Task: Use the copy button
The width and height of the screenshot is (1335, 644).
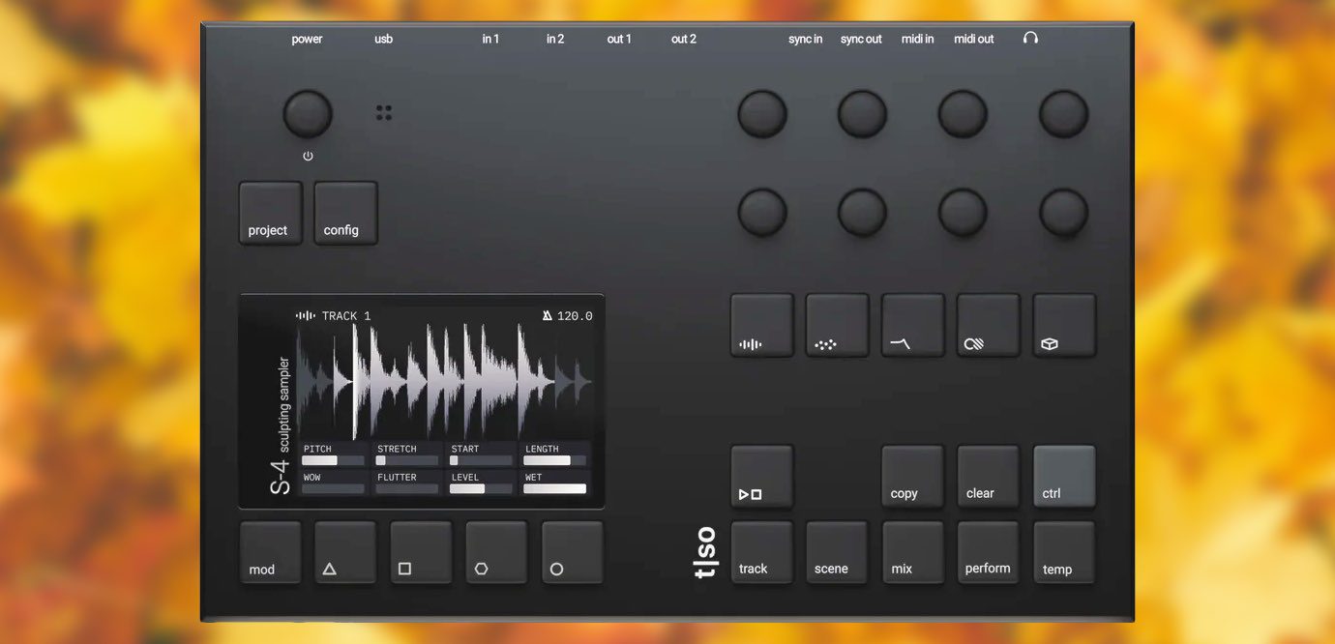Action: point(913,477)
